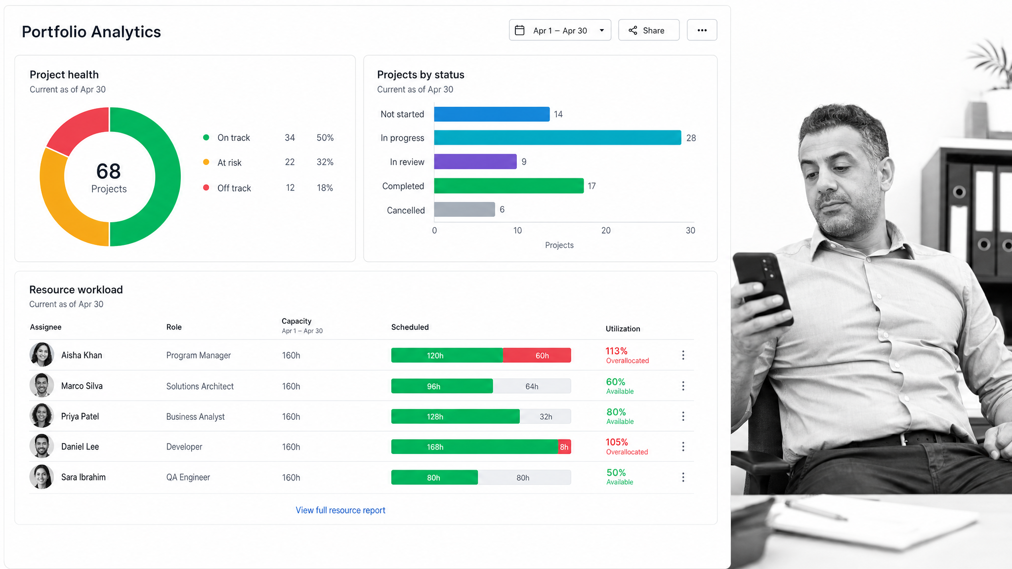The width and height of the screenshot is (1012, 569).
Task: Click the Resource workload section title
Action: click(76, 289)
